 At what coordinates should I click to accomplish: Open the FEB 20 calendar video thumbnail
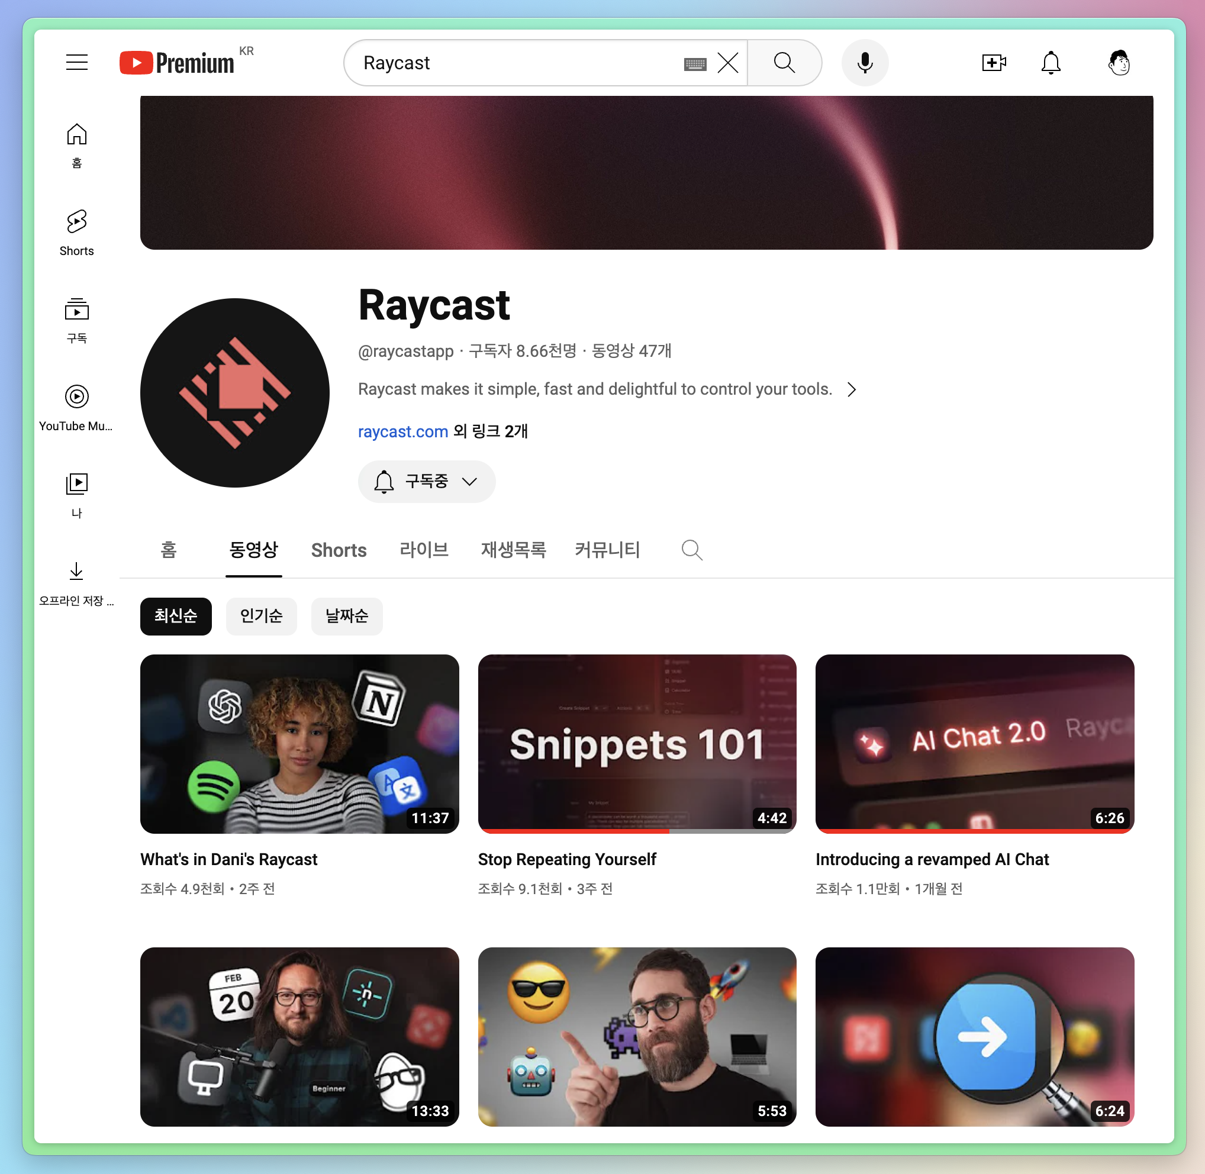299,1037
